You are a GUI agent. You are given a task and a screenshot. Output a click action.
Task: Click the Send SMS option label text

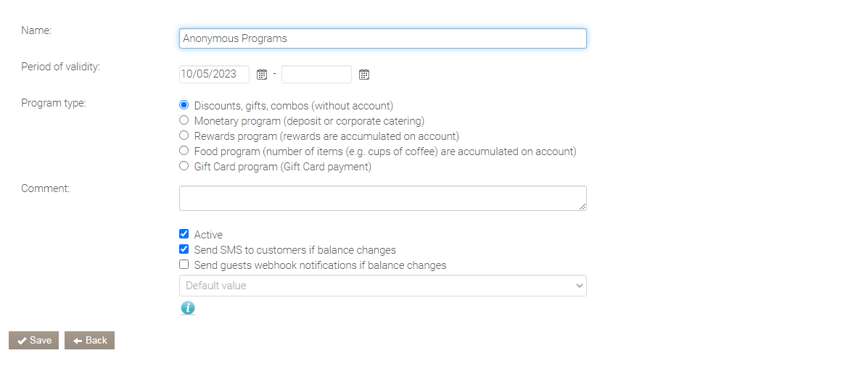[295, 250]
